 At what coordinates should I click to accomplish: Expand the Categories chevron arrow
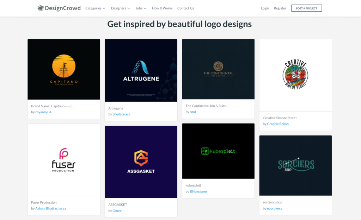(104, 8)
